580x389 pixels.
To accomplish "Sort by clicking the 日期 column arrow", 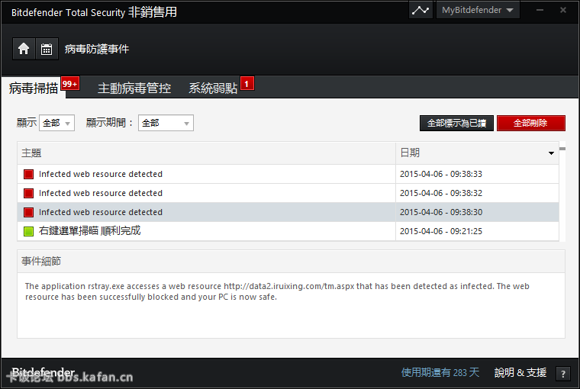I will pyautogui.click(x=551, y=153).
